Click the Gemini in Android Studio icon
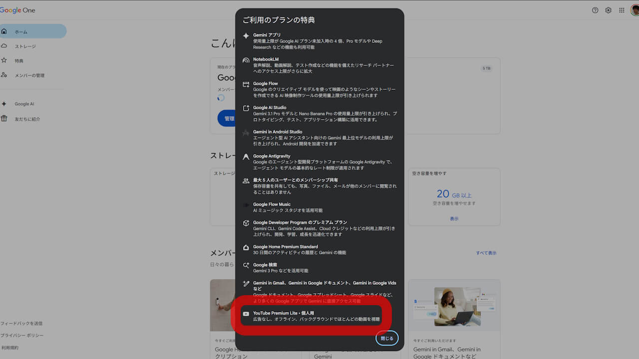Screen dimensions: 639x359 [x=246, y=133]
